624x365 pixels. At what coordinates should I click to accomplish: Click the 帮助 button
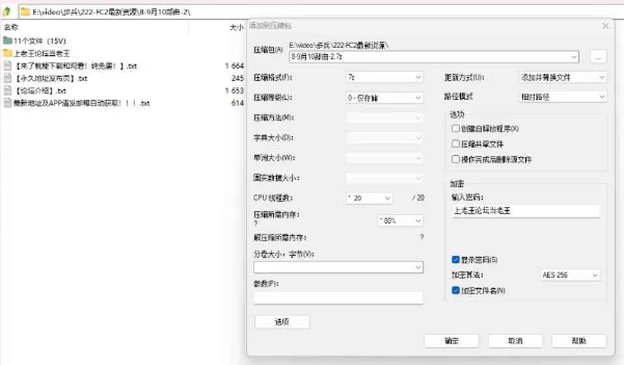[x=579, y=341]
